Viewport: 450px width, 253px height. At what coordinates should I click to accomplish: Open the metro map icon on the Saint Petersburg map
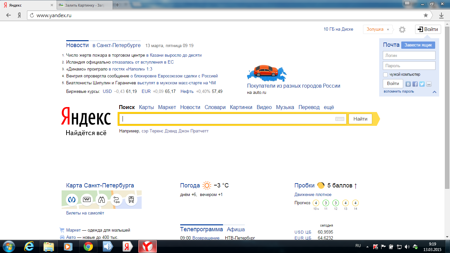[72, 200]
